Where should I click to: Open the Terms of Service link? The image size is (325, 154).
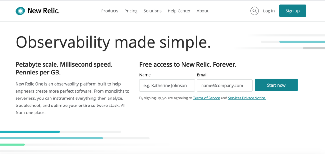click(x=206, y=98)
